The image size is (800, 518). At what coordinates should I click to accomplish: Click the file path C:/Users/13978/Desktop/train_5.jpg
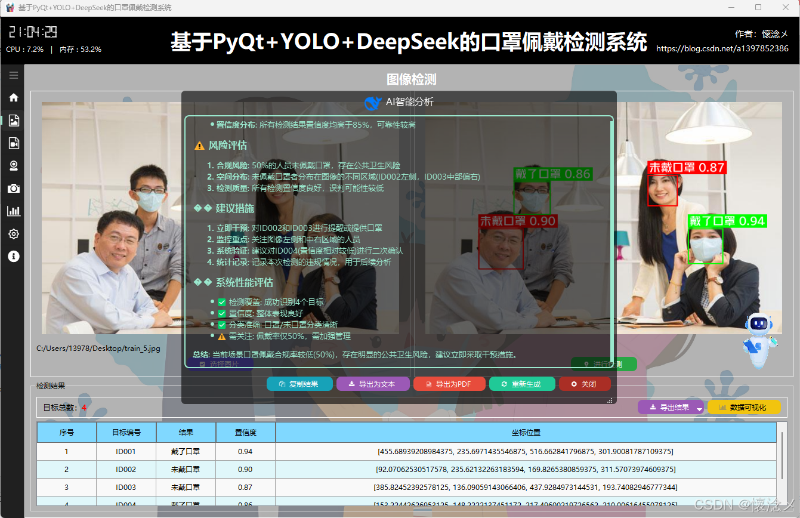point(98,348)
